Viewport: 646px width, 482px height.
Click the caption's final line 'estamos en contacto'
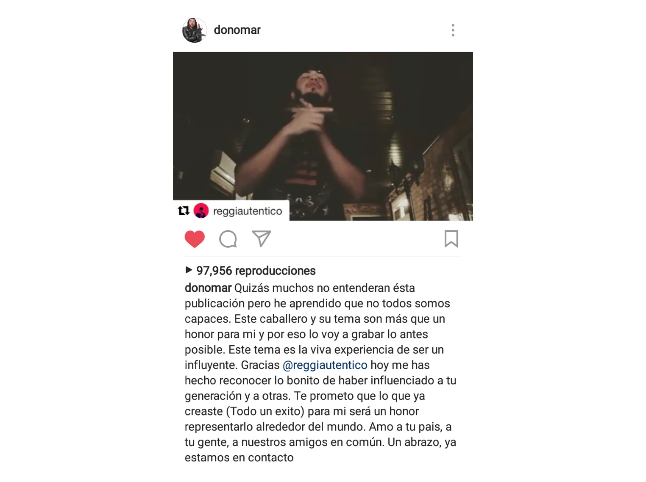point(239,457)
